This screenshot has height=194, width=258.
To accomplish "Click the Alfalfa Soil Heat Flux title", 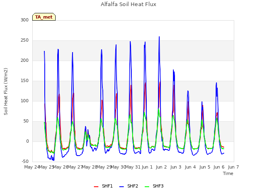I will [x=129, y=4].
